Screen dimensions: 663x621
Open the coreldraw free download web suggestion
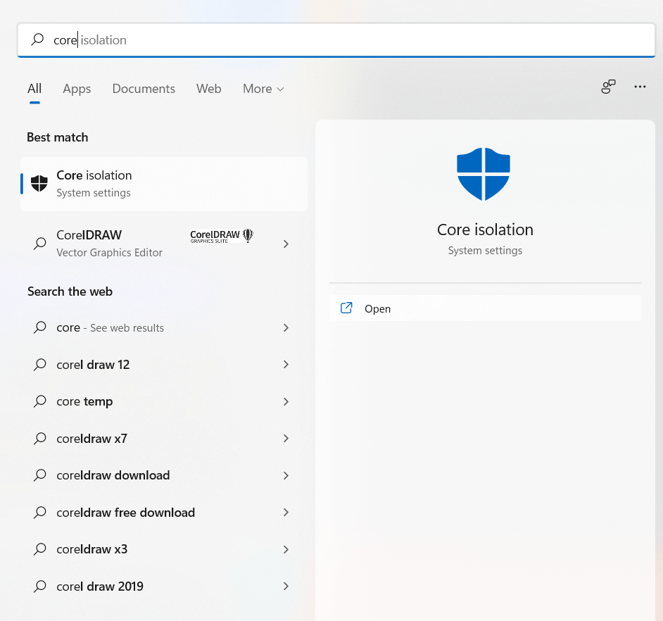(125, 513)
